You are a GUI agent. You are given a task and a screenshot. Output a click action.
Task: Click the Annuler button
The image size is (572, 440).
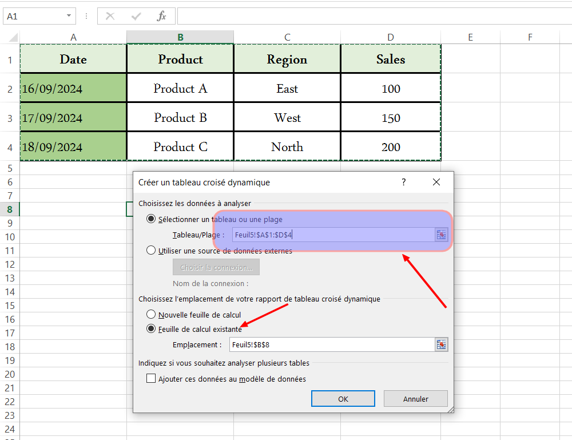[x=415, y=399]
